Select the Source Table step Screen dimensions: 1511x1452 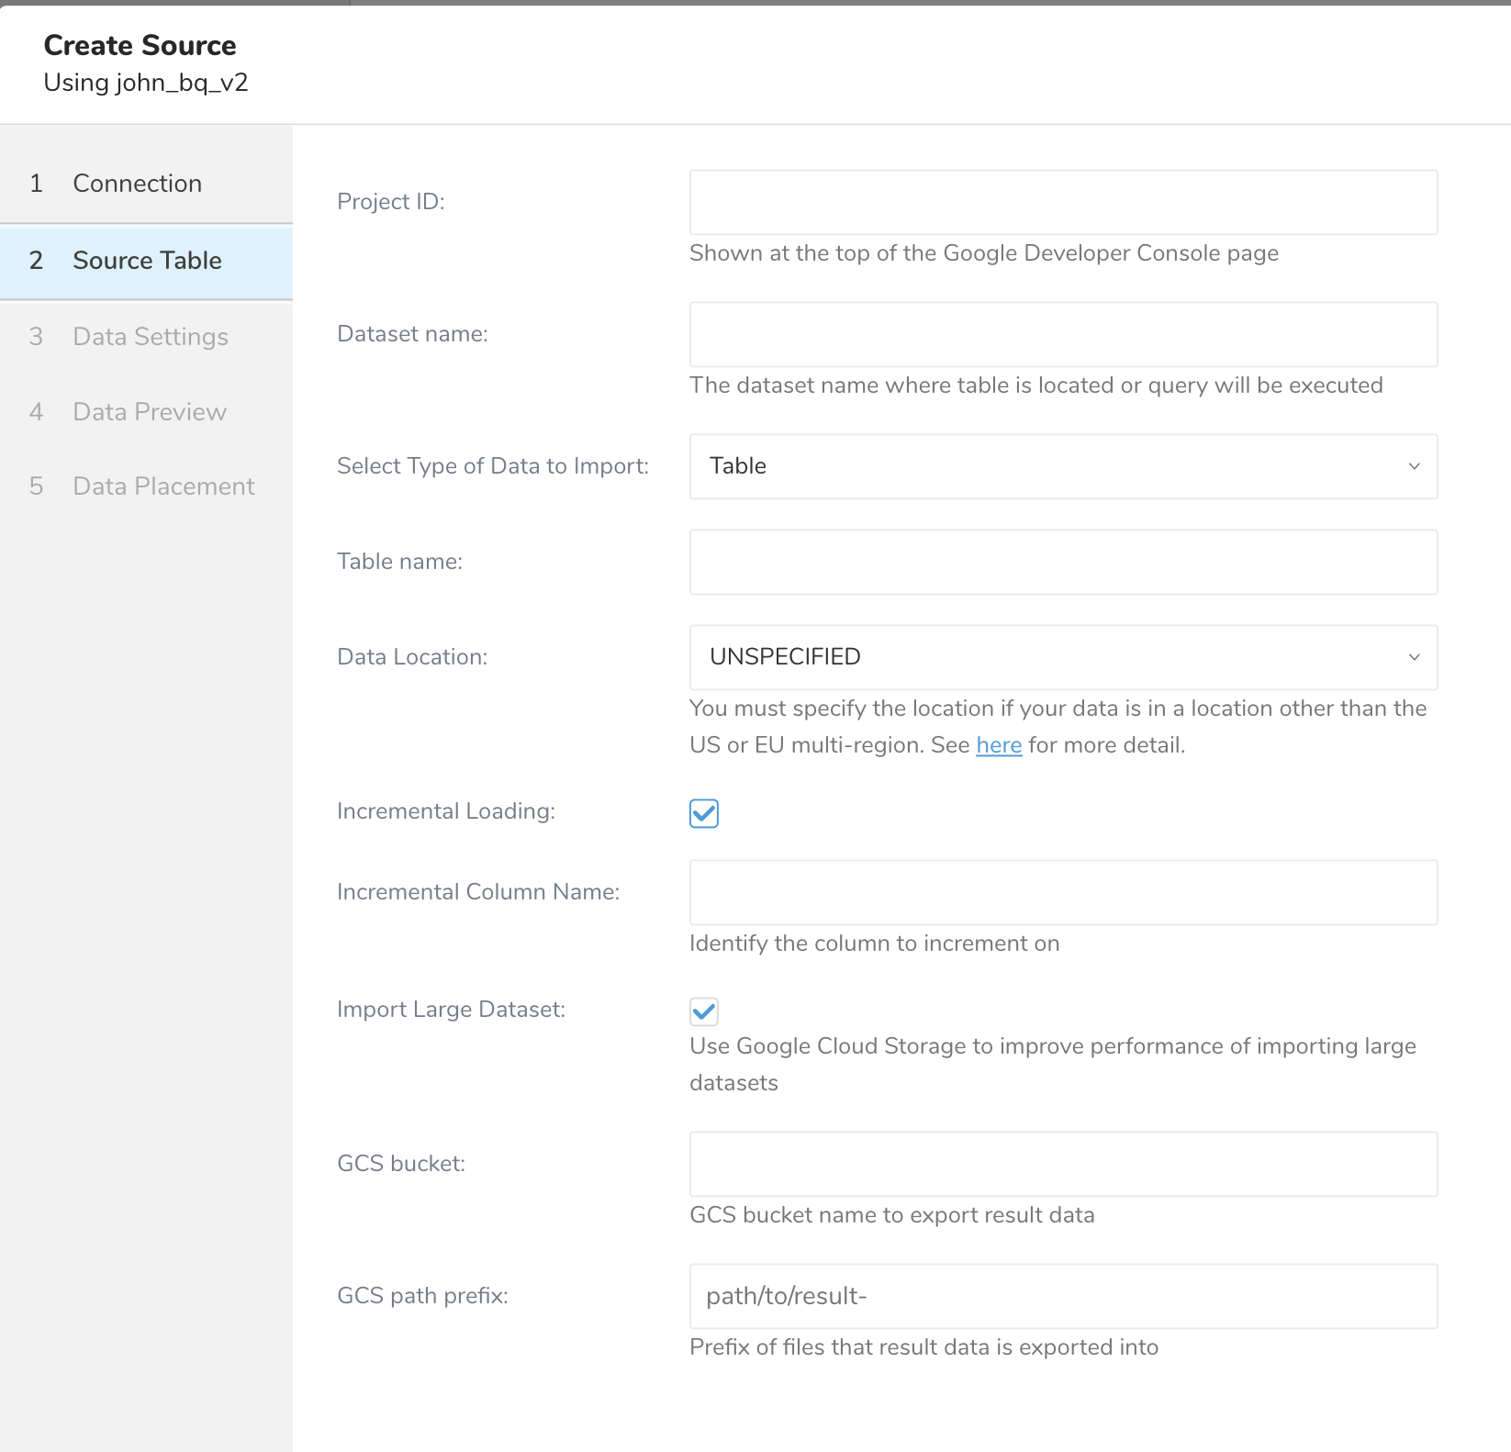(147, 261)
